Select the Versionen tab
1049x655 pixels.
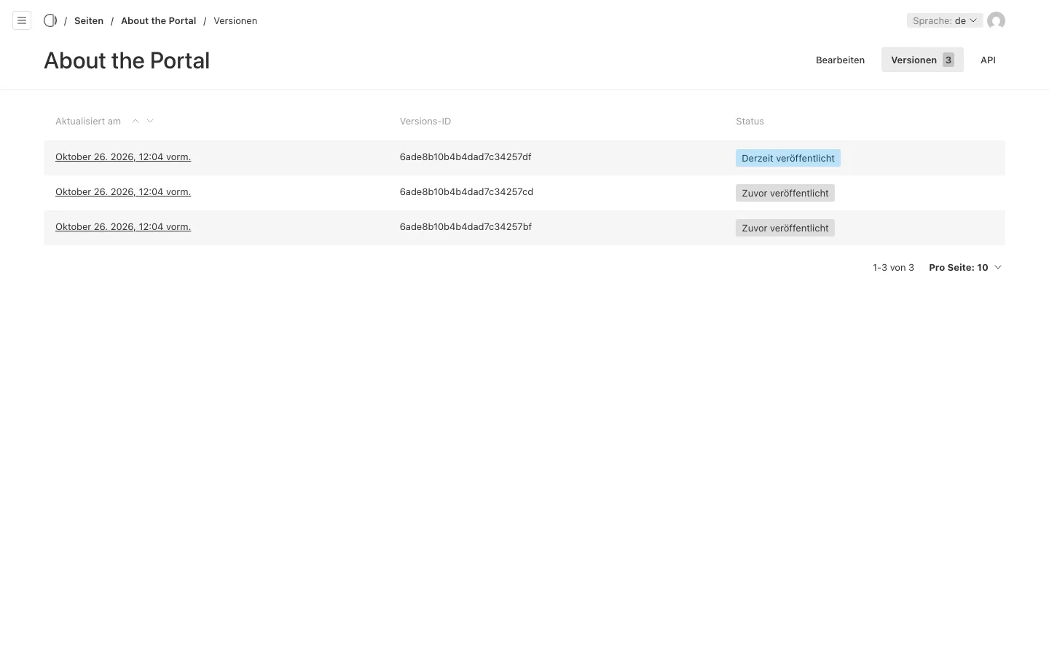pos(922,60)
